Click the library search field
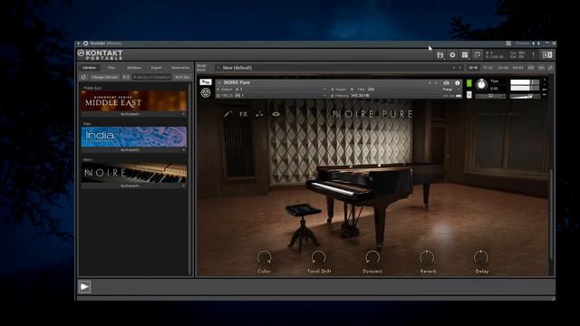The height and width of the screenshot is (326, 580). tap(151, 77)
